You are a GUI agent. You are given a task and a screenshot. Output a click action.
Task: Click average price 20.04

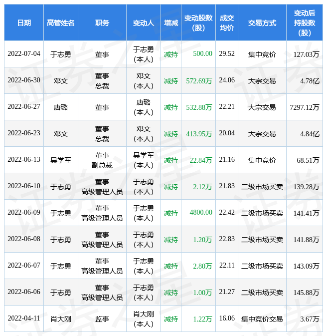(227, 133)
